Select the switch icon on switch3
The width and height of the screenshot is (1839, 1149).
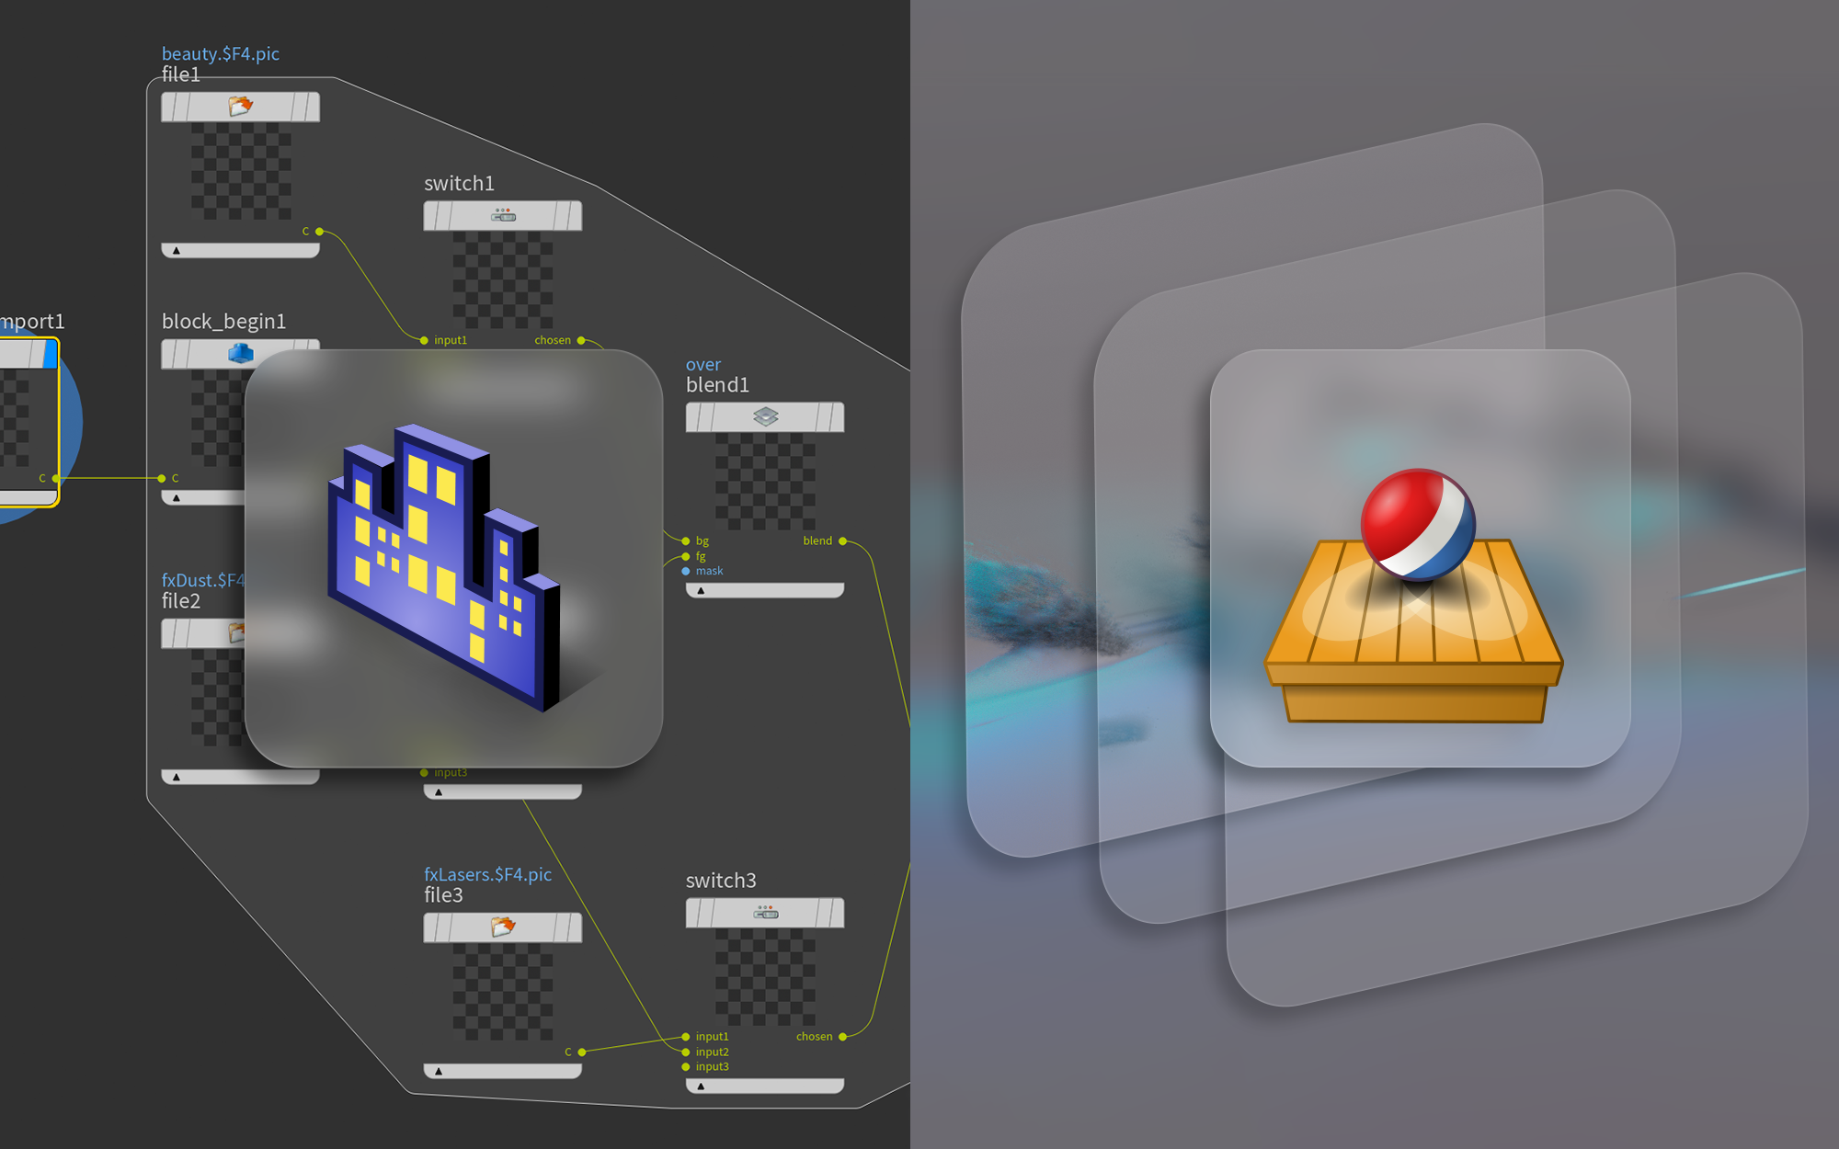pos(765,911)
